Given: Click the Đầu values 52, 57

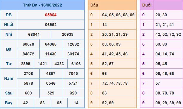Looking at the screenshot, I should pyautogui.click(x=108, y=64).
